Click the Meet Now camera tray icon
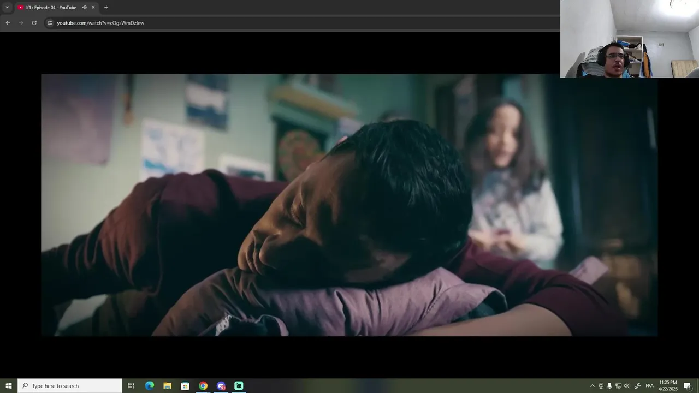The image size is (699, 393). [601, 386]
